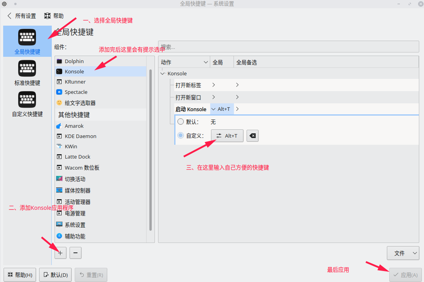Expand global shortcut for 打开新标签
Image resolution: width=424 pixels, height=282 pixels.
pyautogui.click(x=214, y=85)
